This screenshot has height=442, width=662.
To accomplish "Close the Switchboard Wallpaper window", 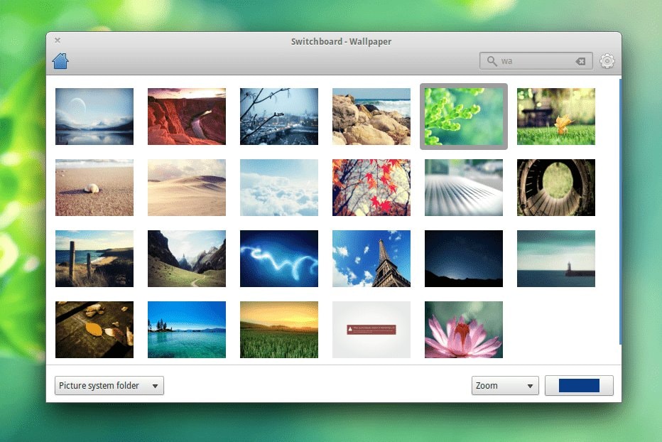I will [58, 41].
